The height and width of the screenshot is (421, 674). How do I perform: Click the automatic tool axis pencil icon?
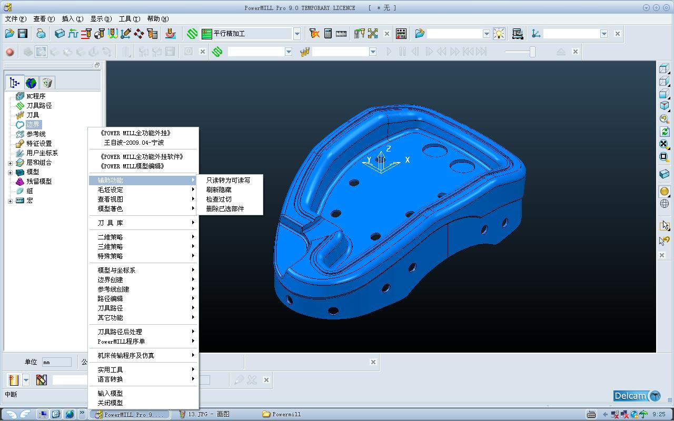point(126,34)
